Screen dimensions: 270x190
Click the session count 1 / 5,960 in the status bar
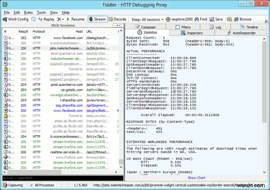point(81,185)
